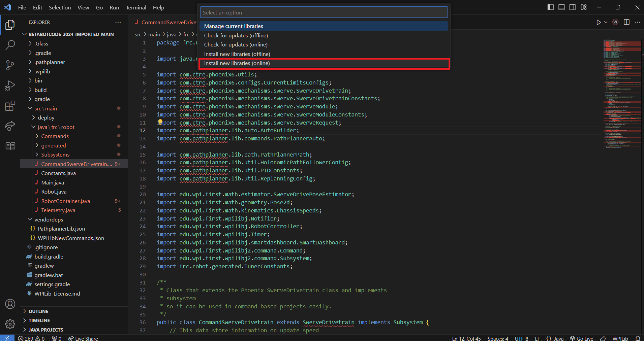Viewport: 644px width, 341px height.
Task: Open the Source Control view icon
Action: pos(10,65)
